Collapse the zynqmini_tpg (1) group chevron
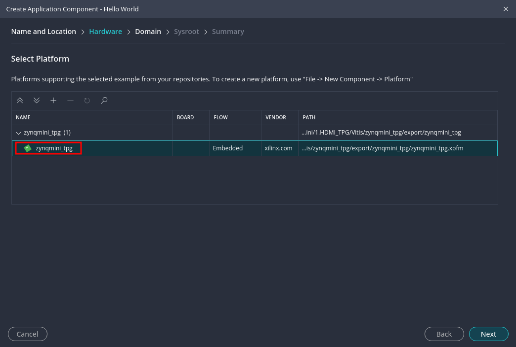The height and width of the screenshot is (347, 516). click(19, 133)
